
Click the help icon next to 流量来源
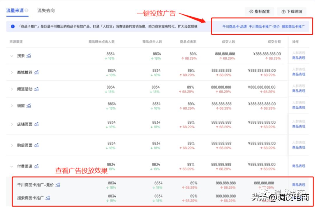26,11
